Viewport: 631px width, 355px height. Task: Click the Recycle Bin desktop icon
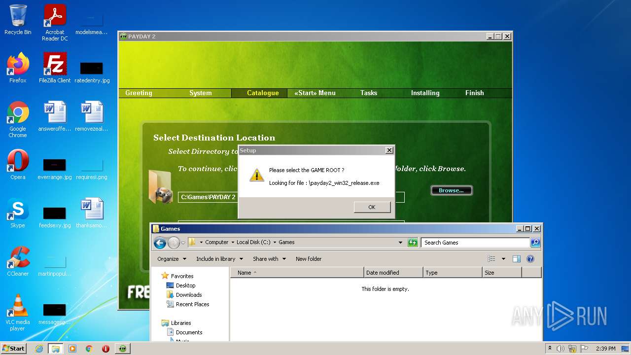(x=18, y=20)
